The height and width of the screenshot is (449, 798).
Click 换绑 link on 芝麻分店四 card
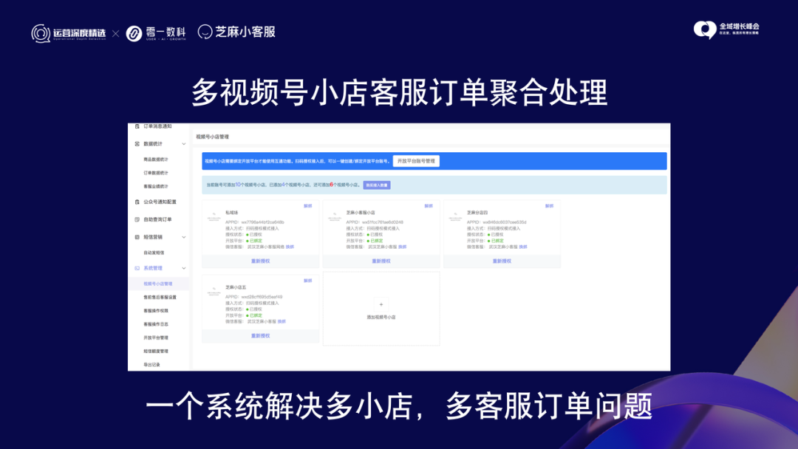(x=523, y=247)
